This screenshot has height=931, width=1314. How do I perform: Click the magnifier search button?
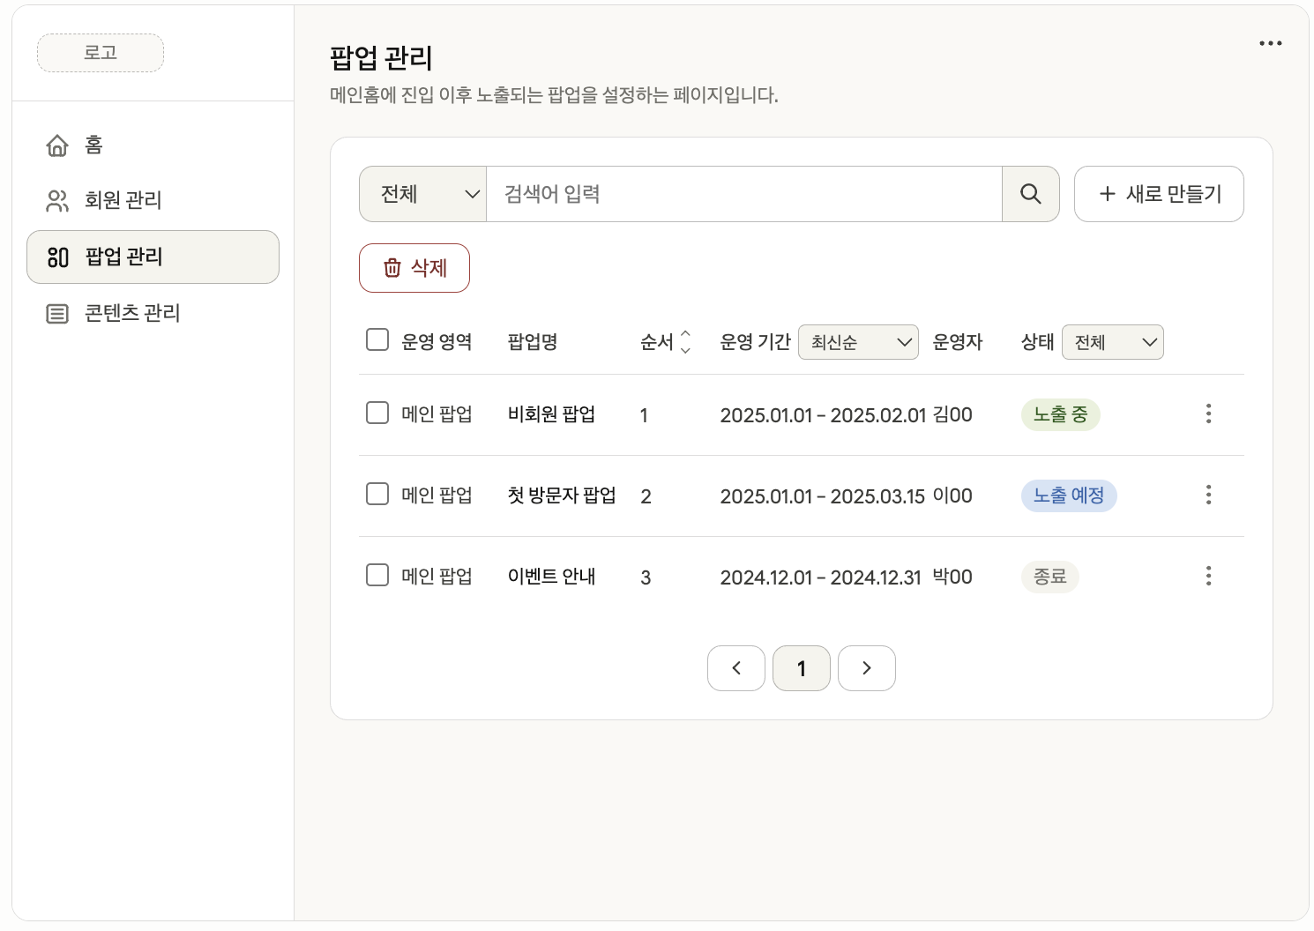[1030, 194]
